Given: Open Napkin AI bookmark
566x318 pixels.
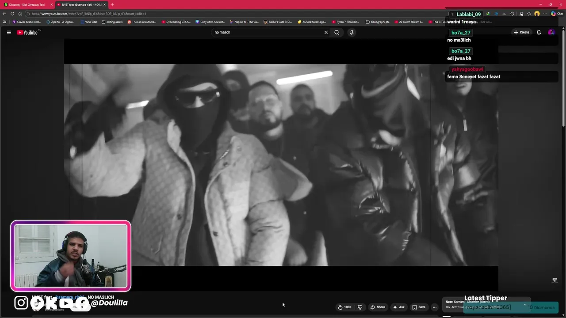Looking at the screenshot, I should pos(244,22).
